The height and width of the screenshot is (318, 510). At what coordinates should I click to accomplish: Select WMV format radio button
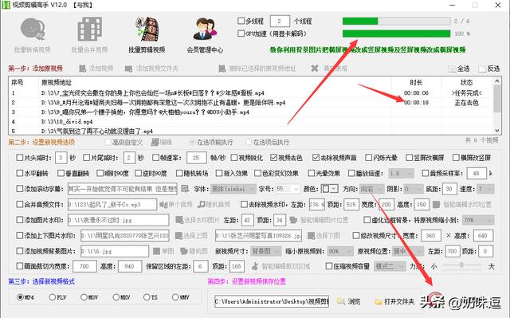click(x=175, y=297)
